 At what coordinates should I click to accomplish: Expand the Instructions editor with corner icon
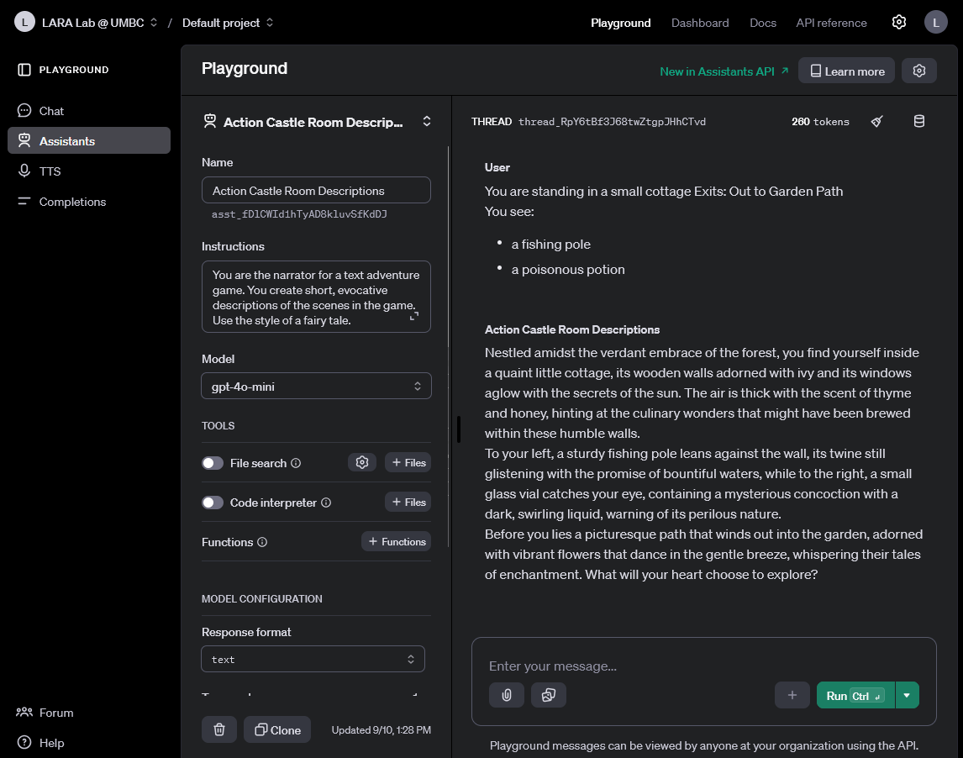click(x=414, y=316)
